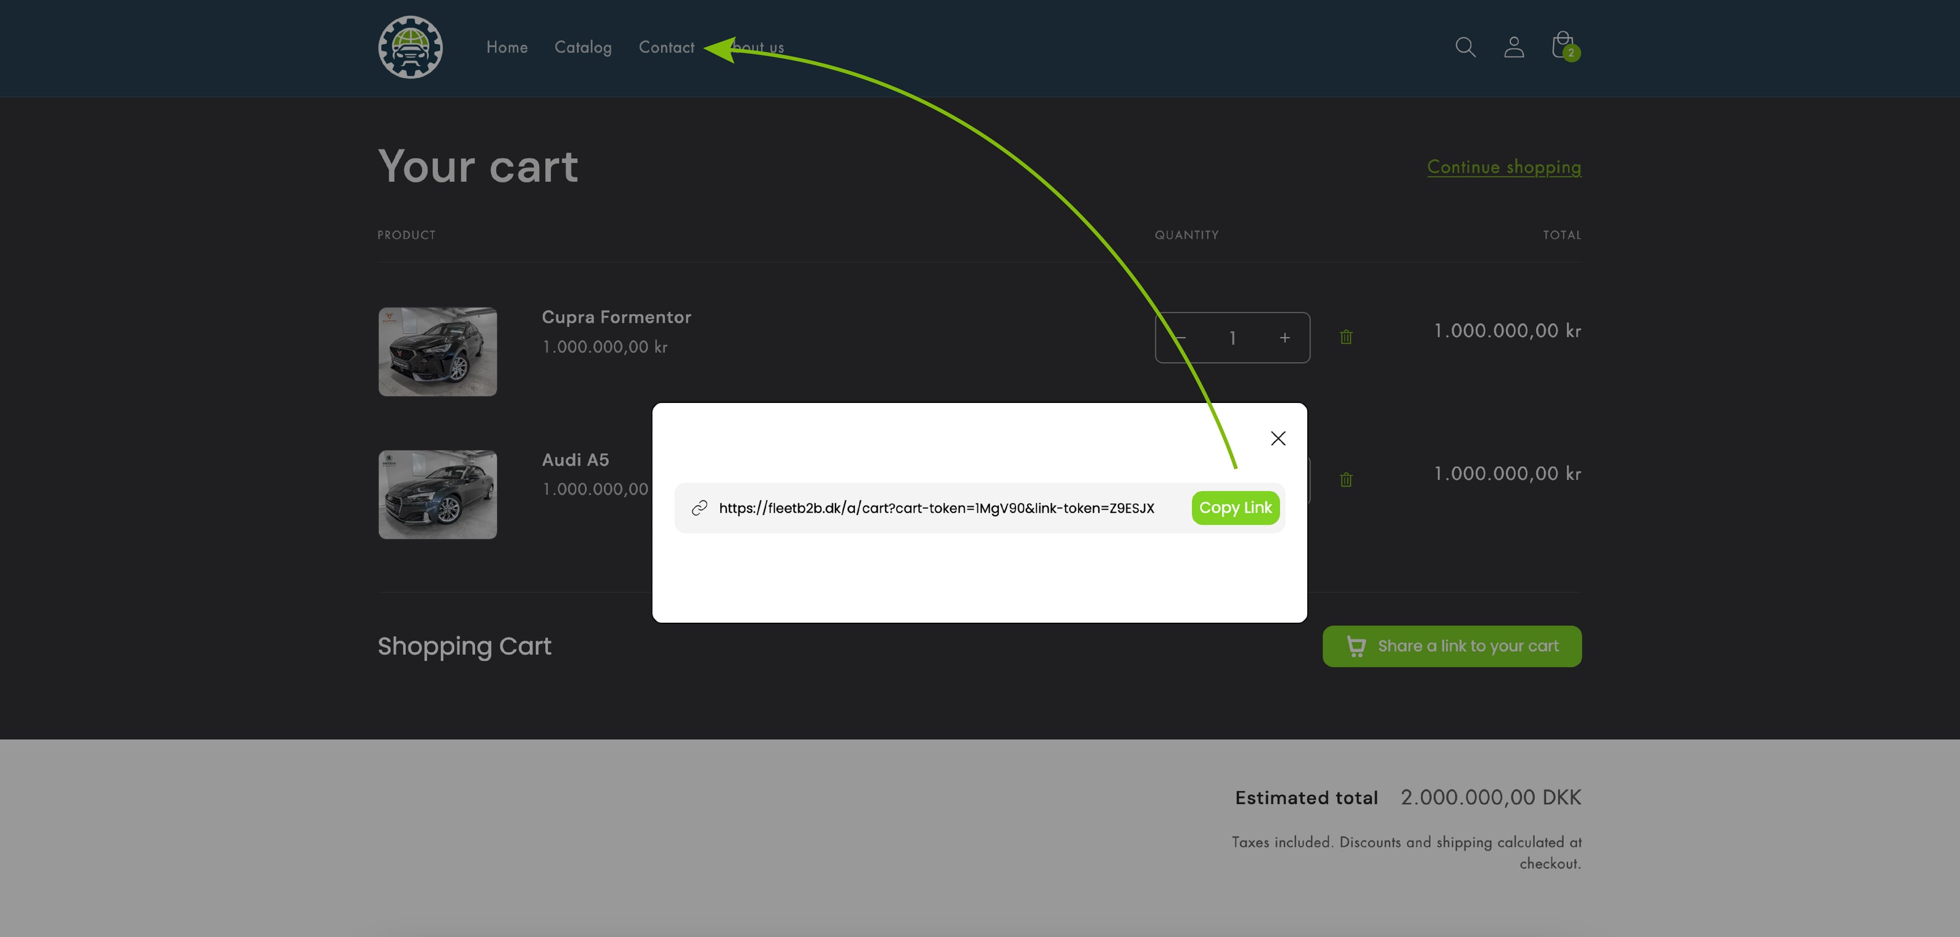The width and height of the screenshot is (1960, 937).
Task: Open the Audi A5 product link
Action: pyautogui.click(x=575, y=459)
